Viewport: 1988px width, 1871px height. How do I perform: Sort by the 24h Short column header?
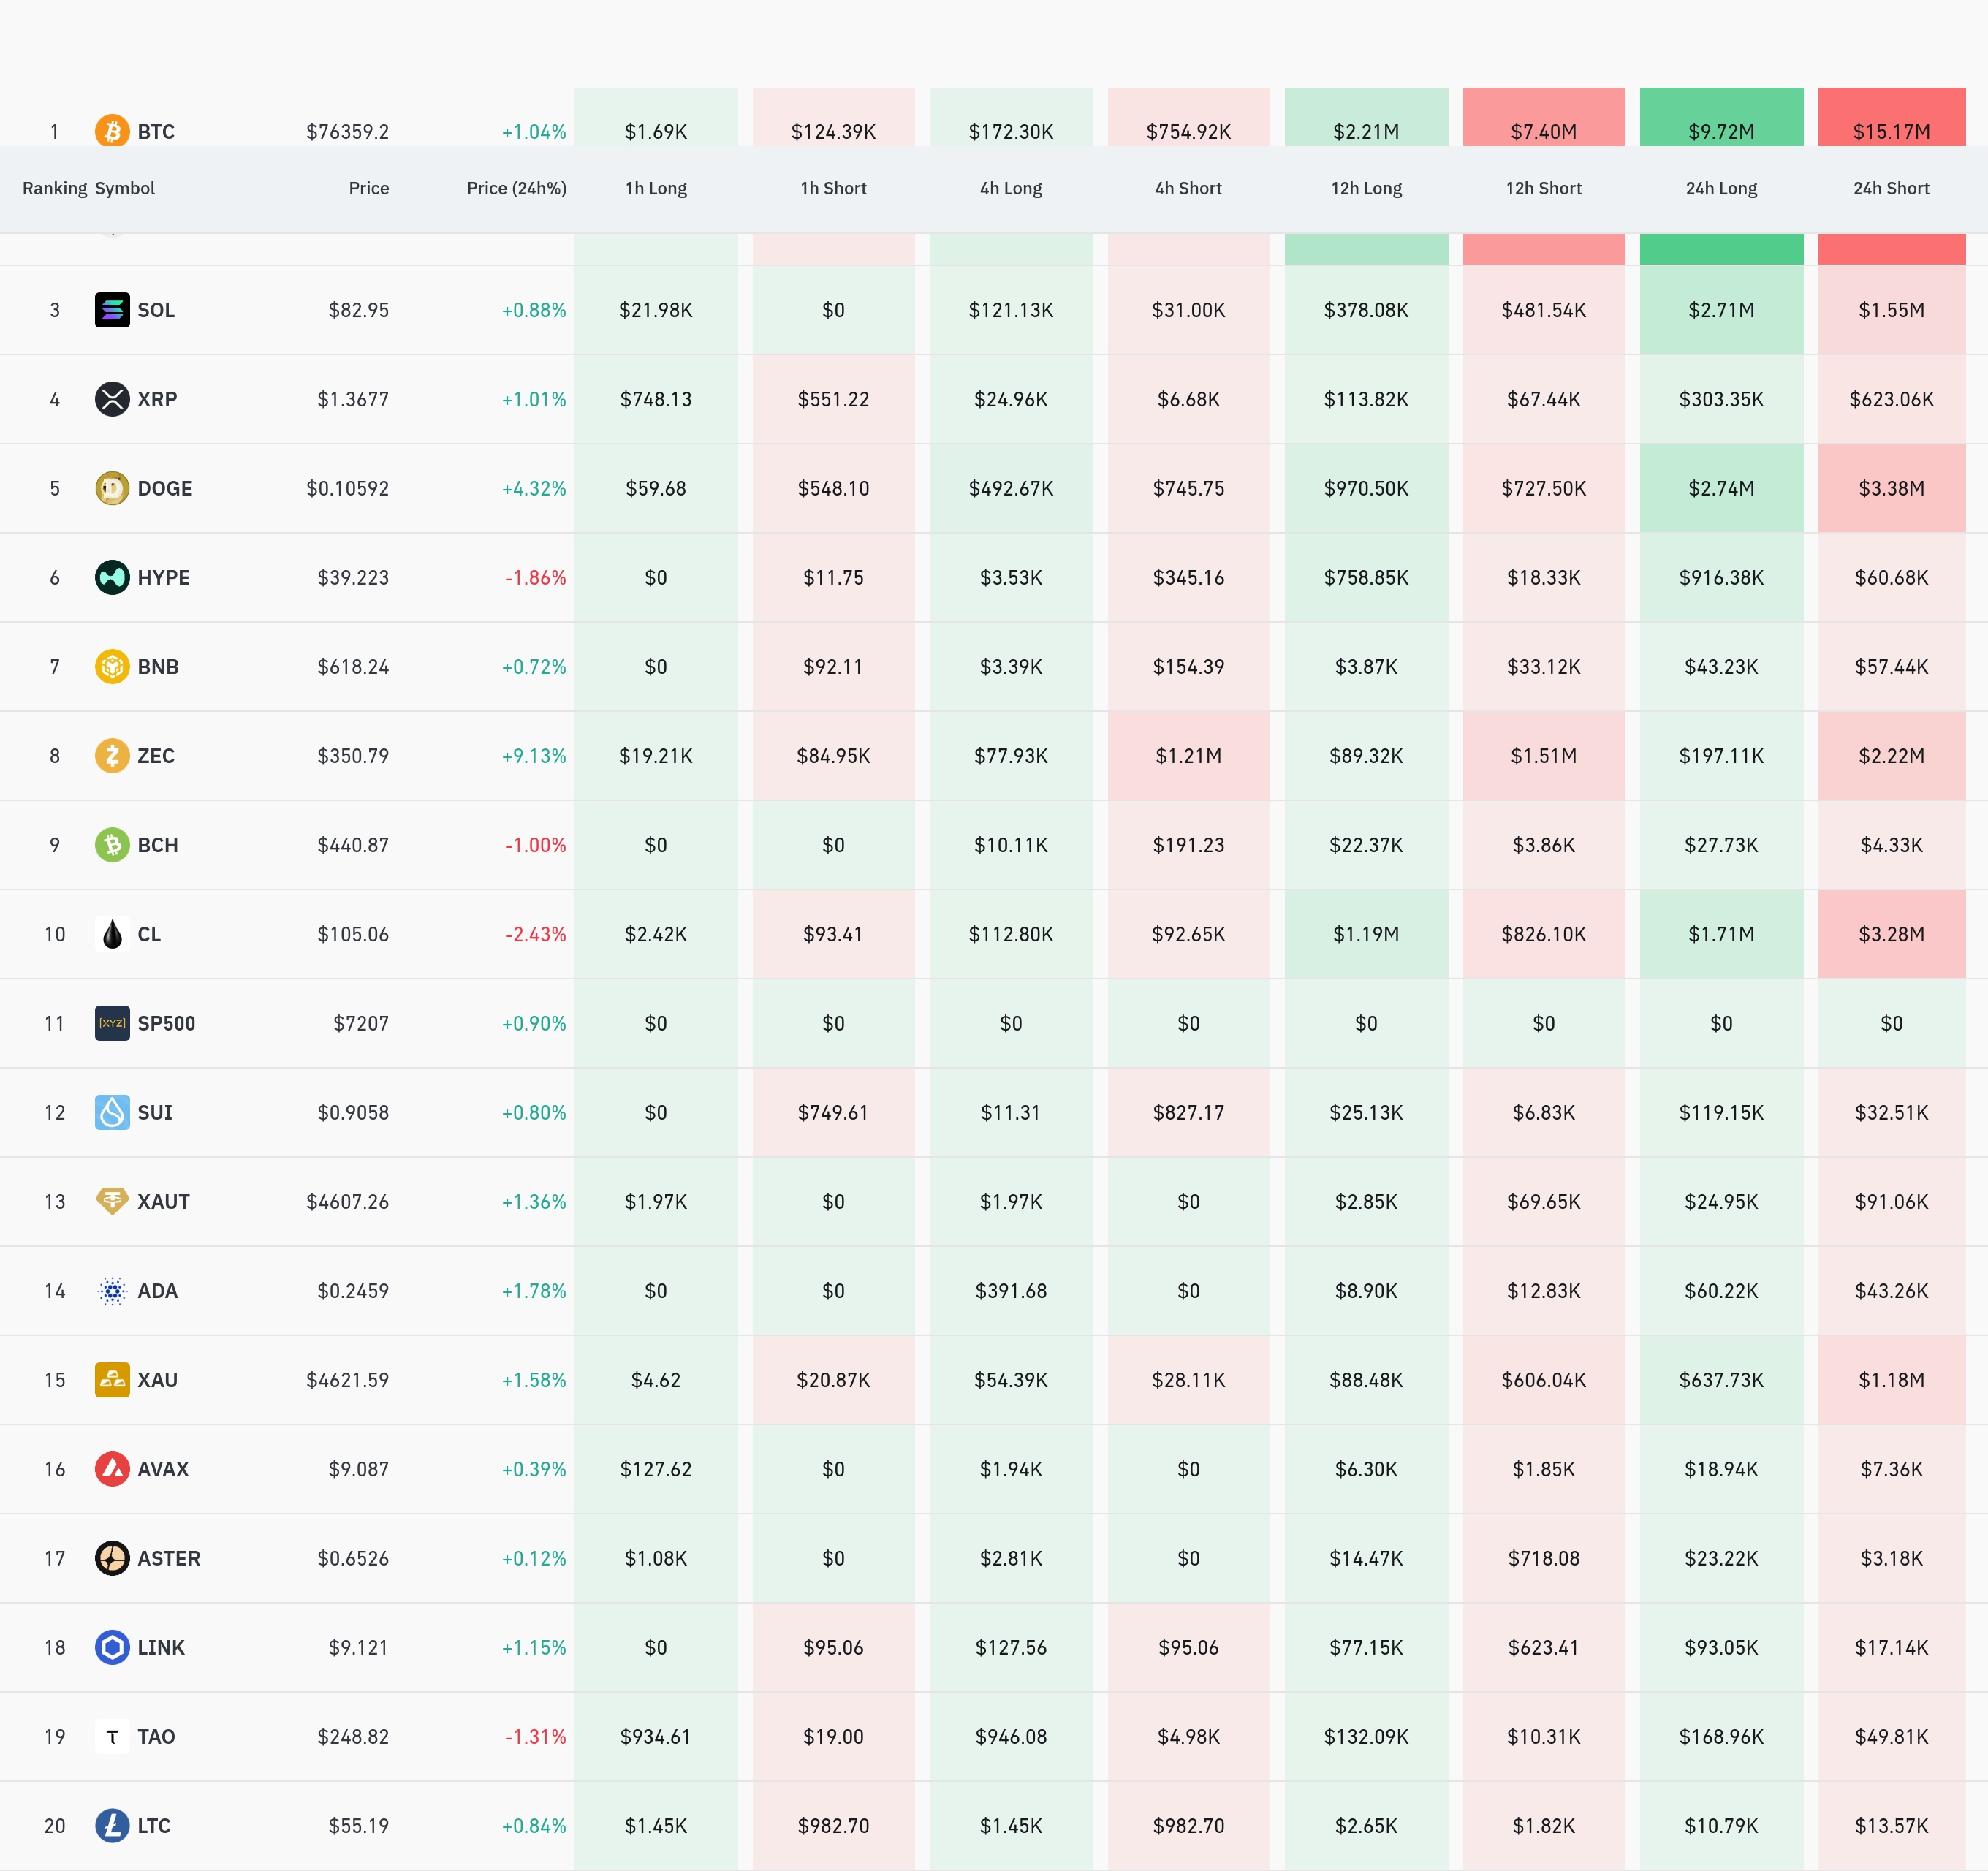coord(1890,188)
